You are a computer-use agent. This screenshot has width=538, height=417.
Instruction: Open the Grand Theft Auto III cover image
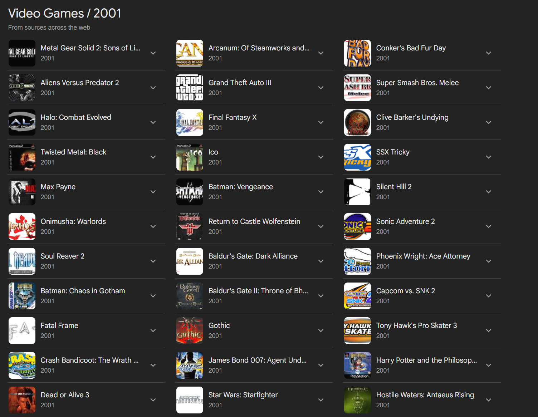[190, 88]
